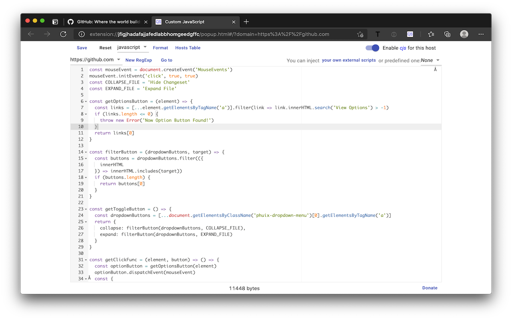The image size is (512, 320).
Task: Save the current script
Action: 82,48
